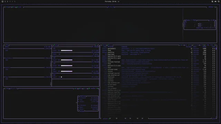Screen dimensions: 221x124
Task: Switch to workspace 5
Action: click(x=15, y=1)
